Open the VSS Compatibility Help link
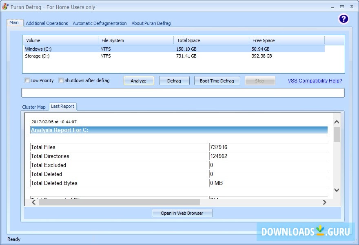This screenshot has width=359, height=245. pos(315,81)
